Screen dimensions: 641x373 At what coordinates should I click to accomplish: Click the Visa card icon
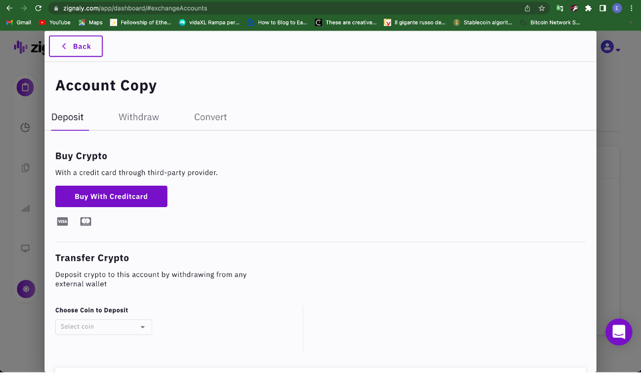click(x=63, y=221)
